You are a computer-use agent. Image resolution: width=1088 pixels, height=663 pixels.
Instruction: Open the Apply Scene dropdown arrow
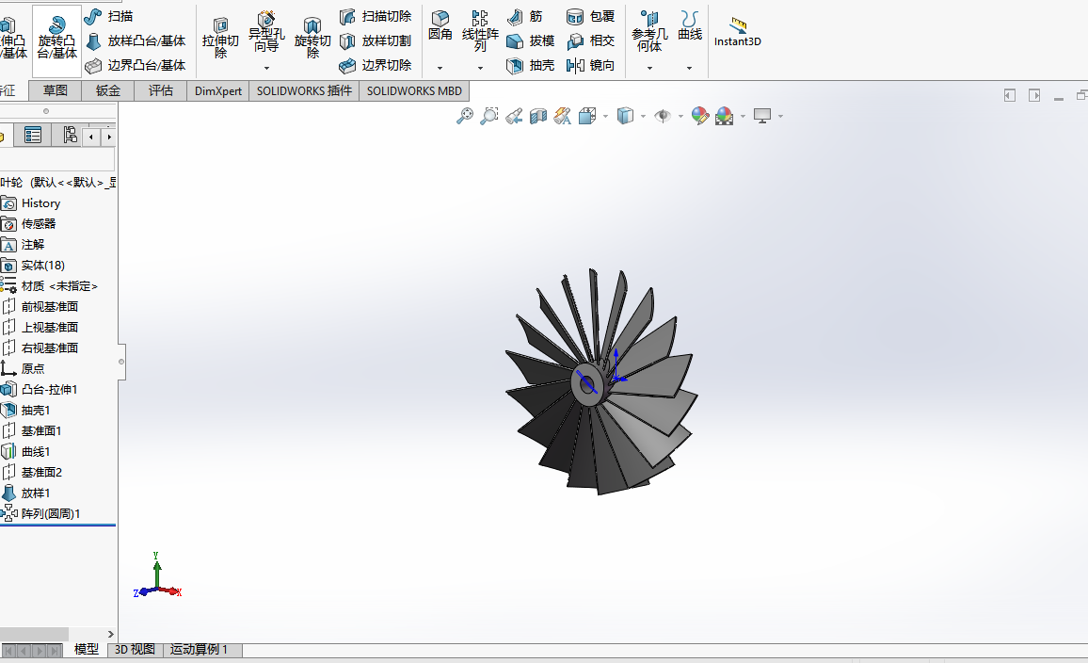[744, 116]
